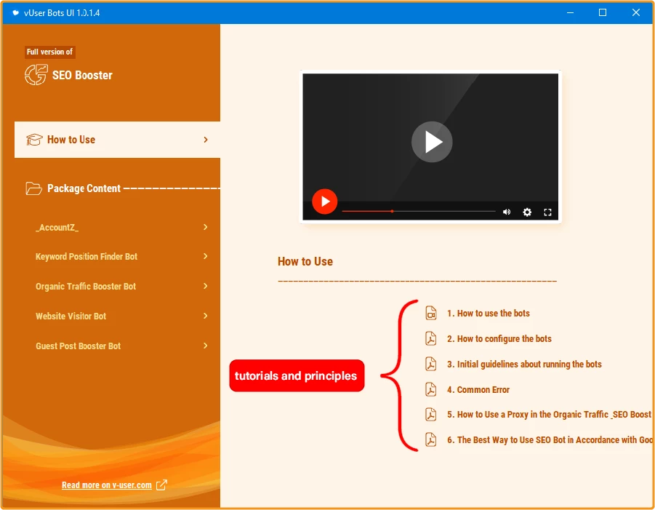Click the SEO Booster title text
This screenshot has width=655, height=510.
[82, 75]
